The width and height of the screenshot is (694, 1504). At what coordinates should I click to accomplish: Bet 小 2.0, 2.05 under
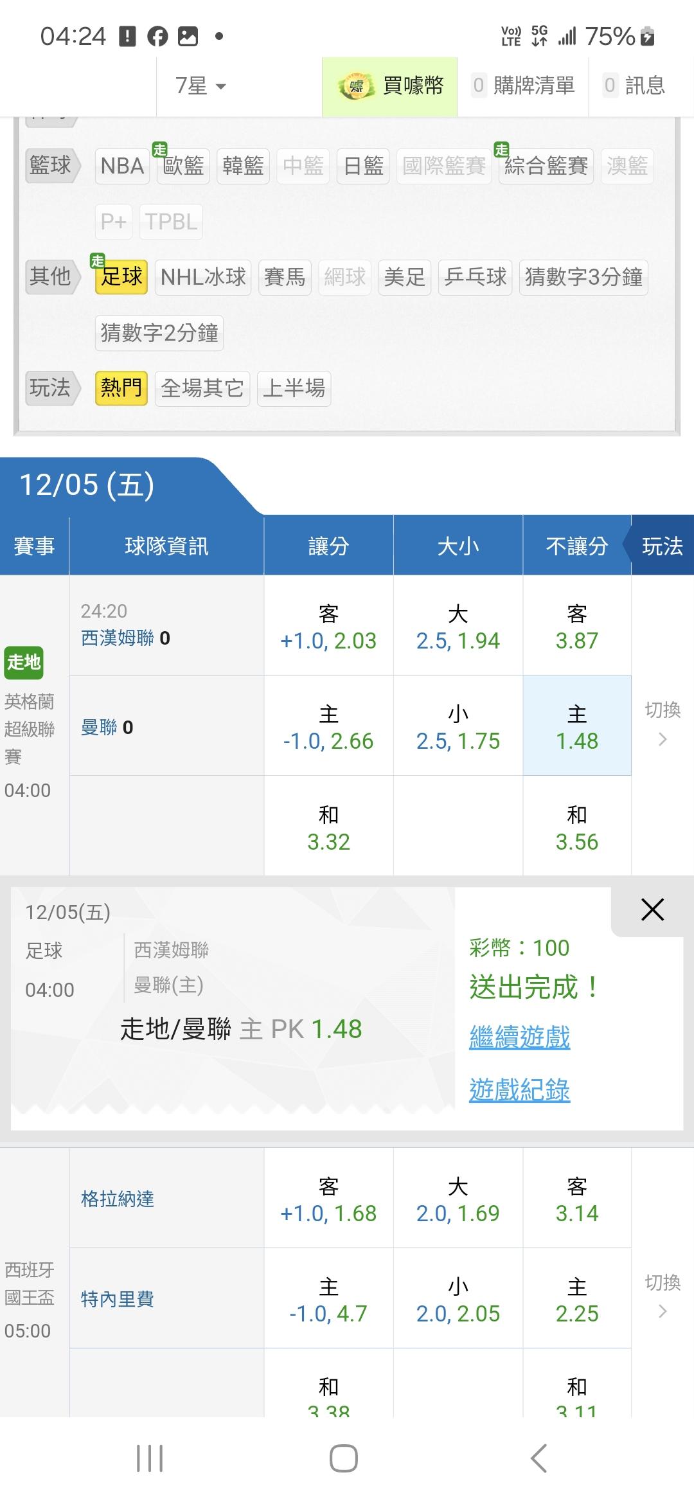coord(458,1299)
